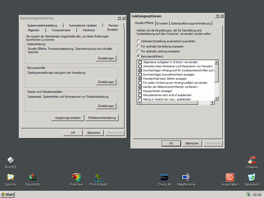This screenshot has width=264, height=198.
Task: Open MassRename
Action: point(186,177)
